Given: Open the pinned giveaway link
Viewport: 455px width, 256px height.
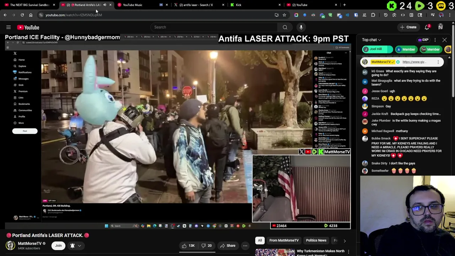Looking at the screenshot, I should 414,62.
